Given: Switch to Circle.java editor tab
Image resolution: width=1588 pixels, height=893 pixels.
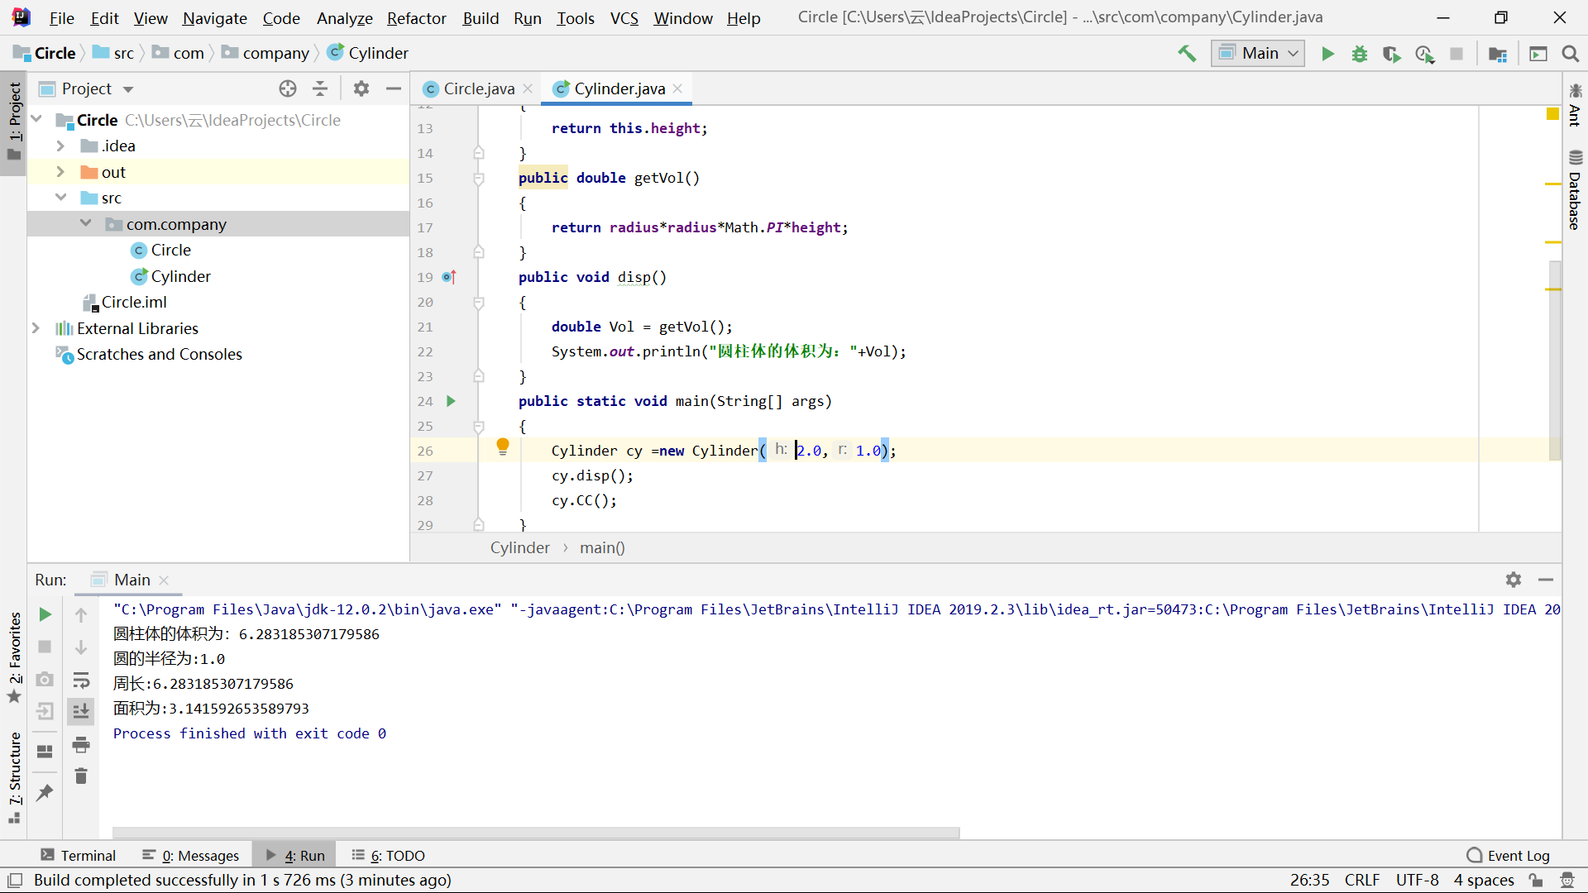Looking at the screenshot, I should click(478, 88).
